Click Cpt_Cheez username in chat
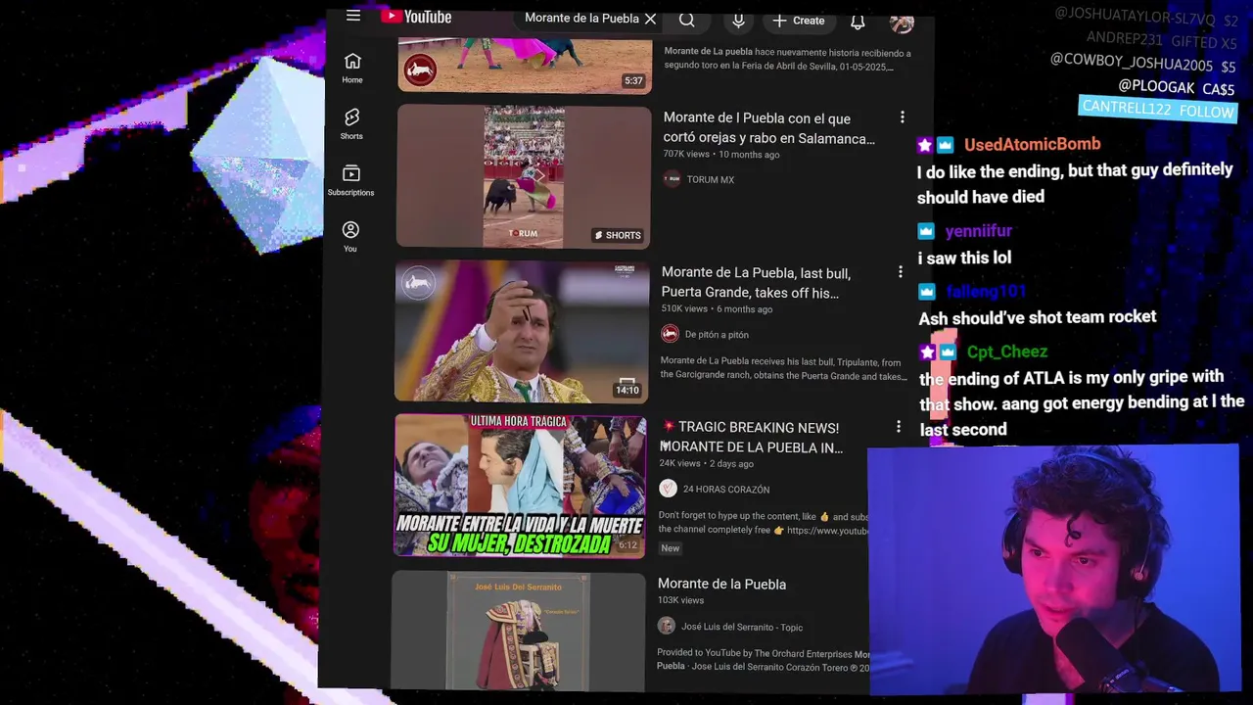1253x705 pixels. [1007, 352]
